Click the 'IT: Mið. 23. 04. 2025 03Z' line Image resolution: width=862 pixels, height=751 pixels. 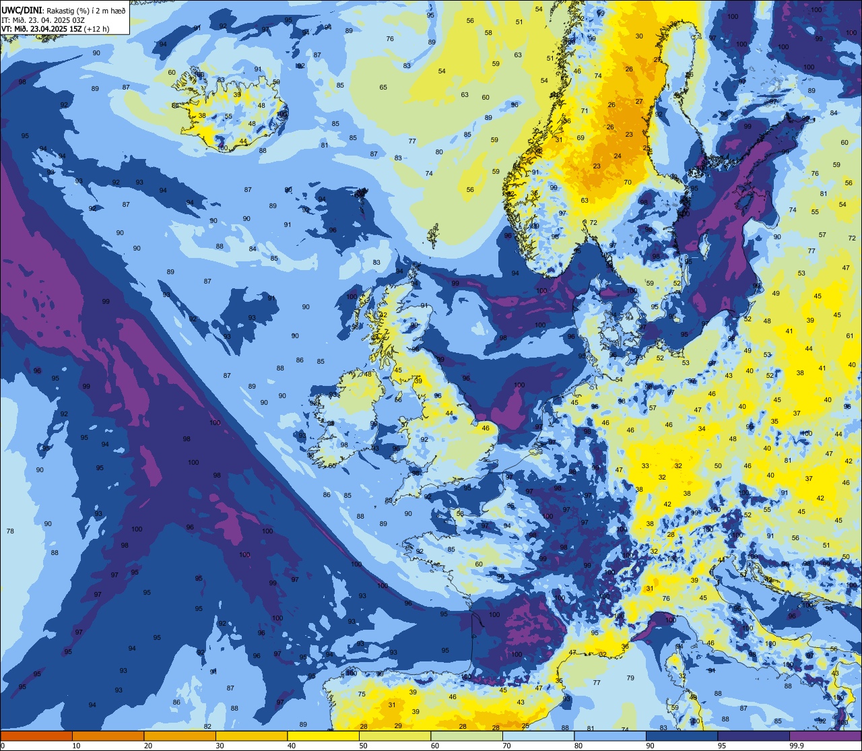coord(43,20)
